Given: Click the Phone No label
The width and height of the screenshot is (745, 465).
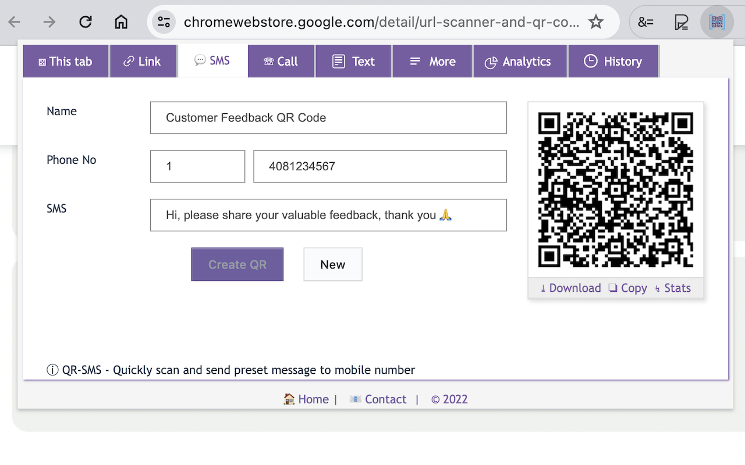Looking at the screenshot, I should click(72, 160).
